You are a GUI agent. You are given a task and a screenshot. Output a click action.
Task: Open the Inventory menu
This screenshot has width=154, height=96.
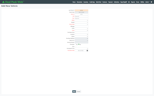click(x=86, y=2)
